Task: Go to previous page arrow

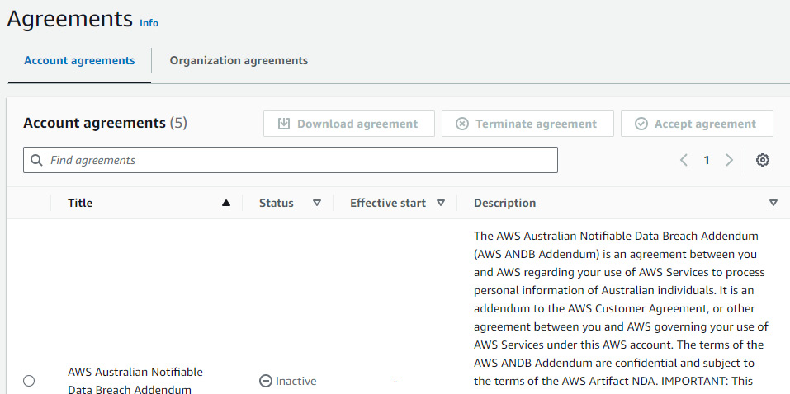Action: tap(684, 160)
